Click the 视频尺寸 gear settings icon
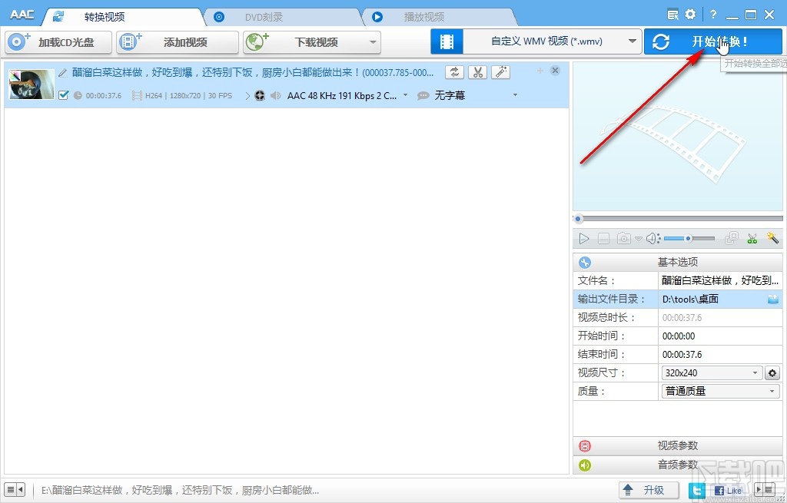Screen dimensions: 787x503 [x=772, y=372]
